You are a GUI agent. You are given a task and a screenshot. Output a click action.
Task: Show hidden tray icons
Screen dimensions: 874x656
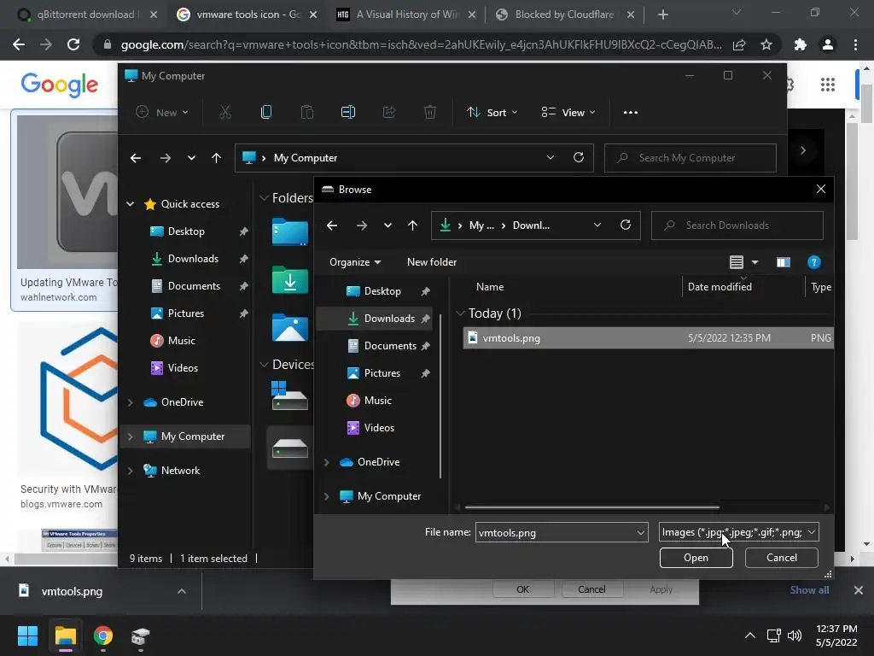point(750,635)
